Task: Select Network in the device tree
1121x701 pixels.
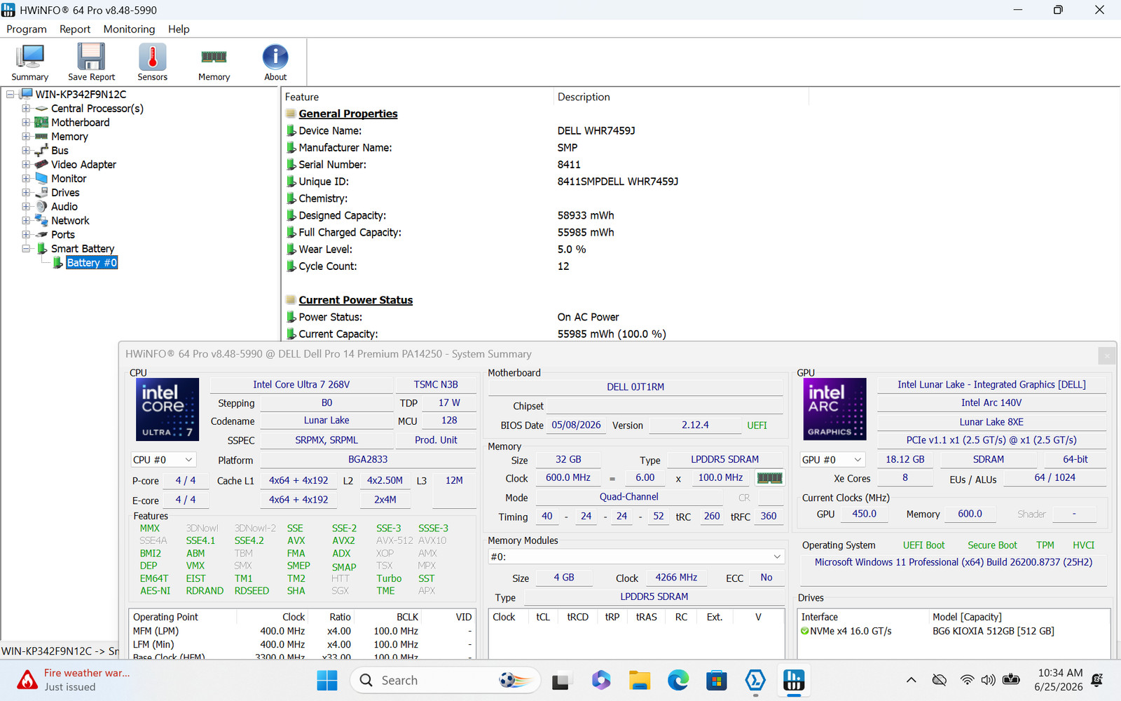Action: pos(70,221)
